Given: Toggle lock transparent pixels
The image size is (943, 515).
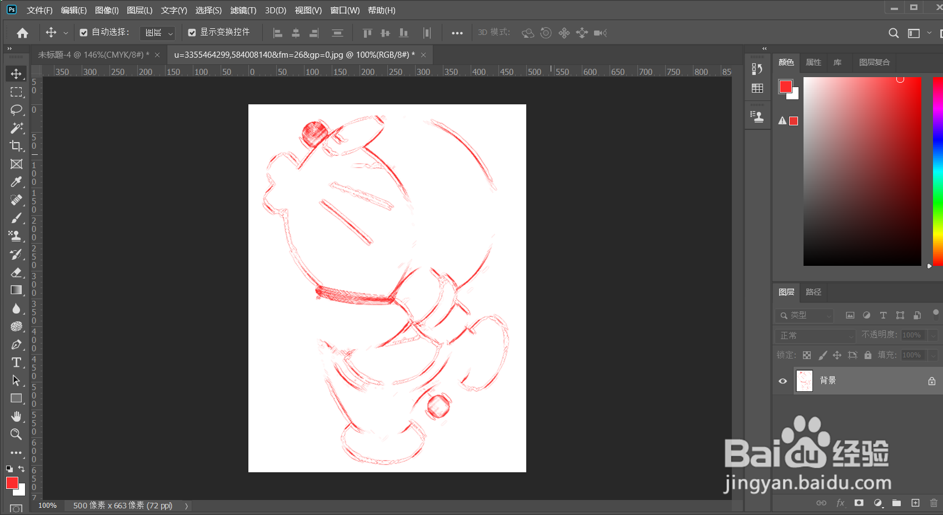Looking at the screenshot, I should [807, 355].
